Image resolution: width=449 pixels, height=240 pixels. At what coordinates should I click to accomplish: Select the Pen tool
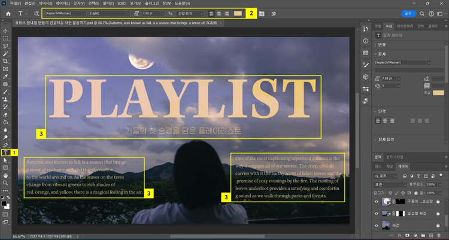(x=5, y=145)
